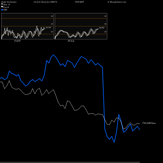Click the 'Slow D' legend label

pos(7,5)
